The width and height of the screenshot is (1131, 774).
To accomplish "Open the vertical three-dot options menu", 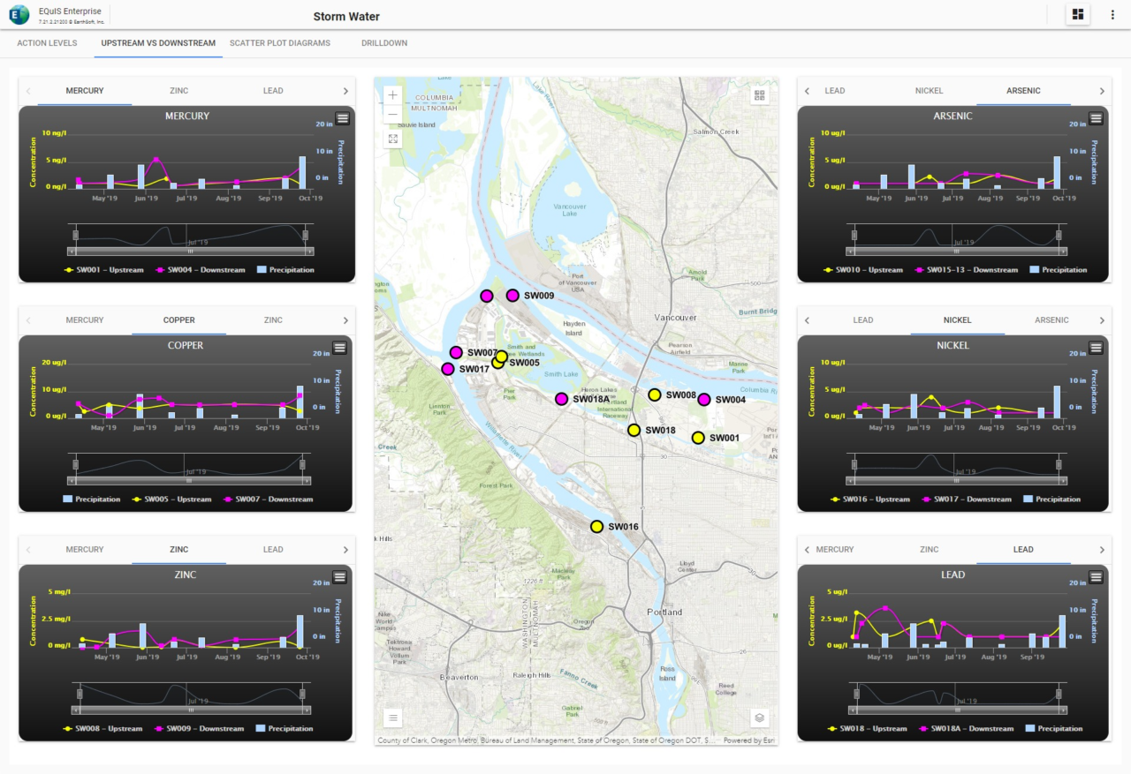I will (1112, 15).
